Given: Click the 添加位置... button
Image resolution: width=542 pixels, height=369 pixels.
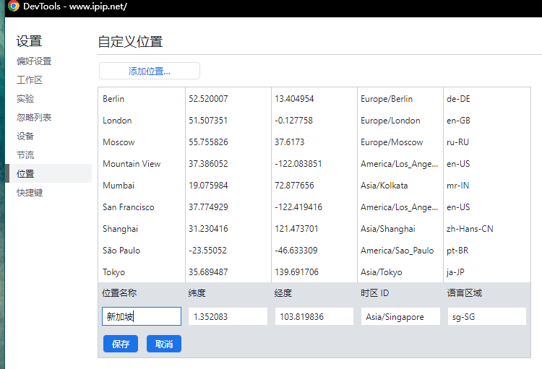Looking at the screenshot, I should click(150, 71).
